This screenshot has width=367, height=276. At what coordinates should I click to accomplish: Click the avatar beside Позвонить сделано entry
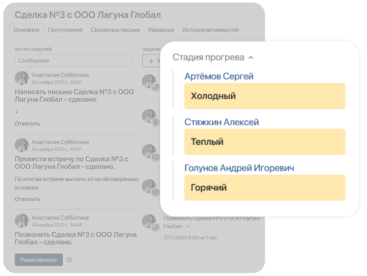click(22, 221)
